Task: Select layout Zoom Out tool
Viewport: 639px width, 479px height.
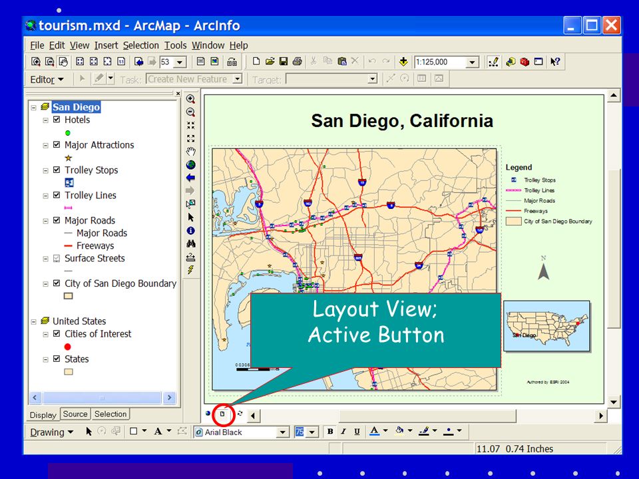Action: coord(49,62)
